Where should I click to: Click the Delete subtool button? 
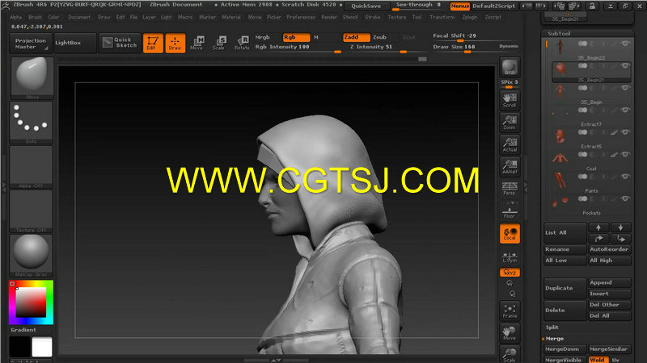[565, 311]
